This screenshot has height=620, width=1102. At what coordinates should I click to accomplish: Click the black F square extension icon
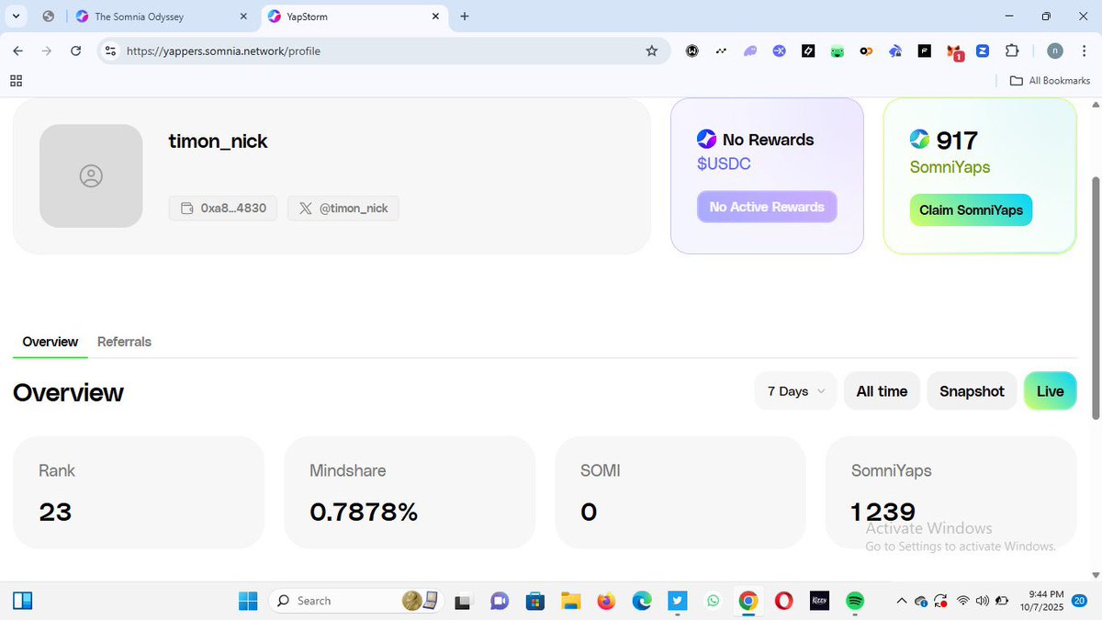coord(926,51)
